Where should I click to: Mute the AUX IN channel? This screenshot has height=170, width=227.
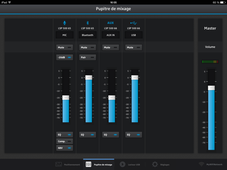pyautogui.click(x=111, y=47)
